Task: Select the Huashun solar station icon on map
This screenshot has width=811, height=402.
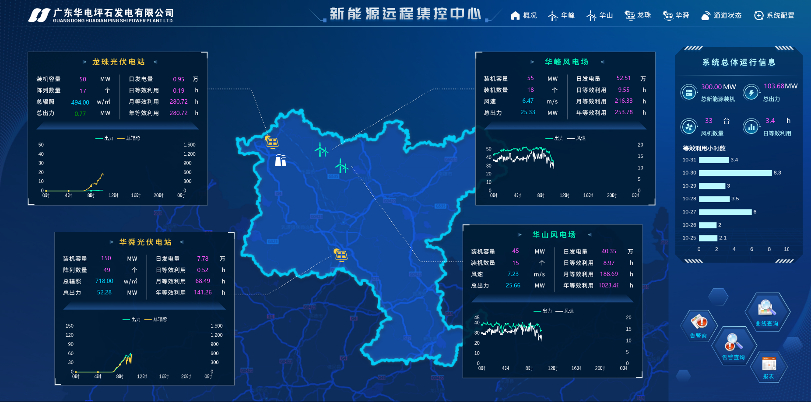Action: pyautogui.click(x=340, y=255)
